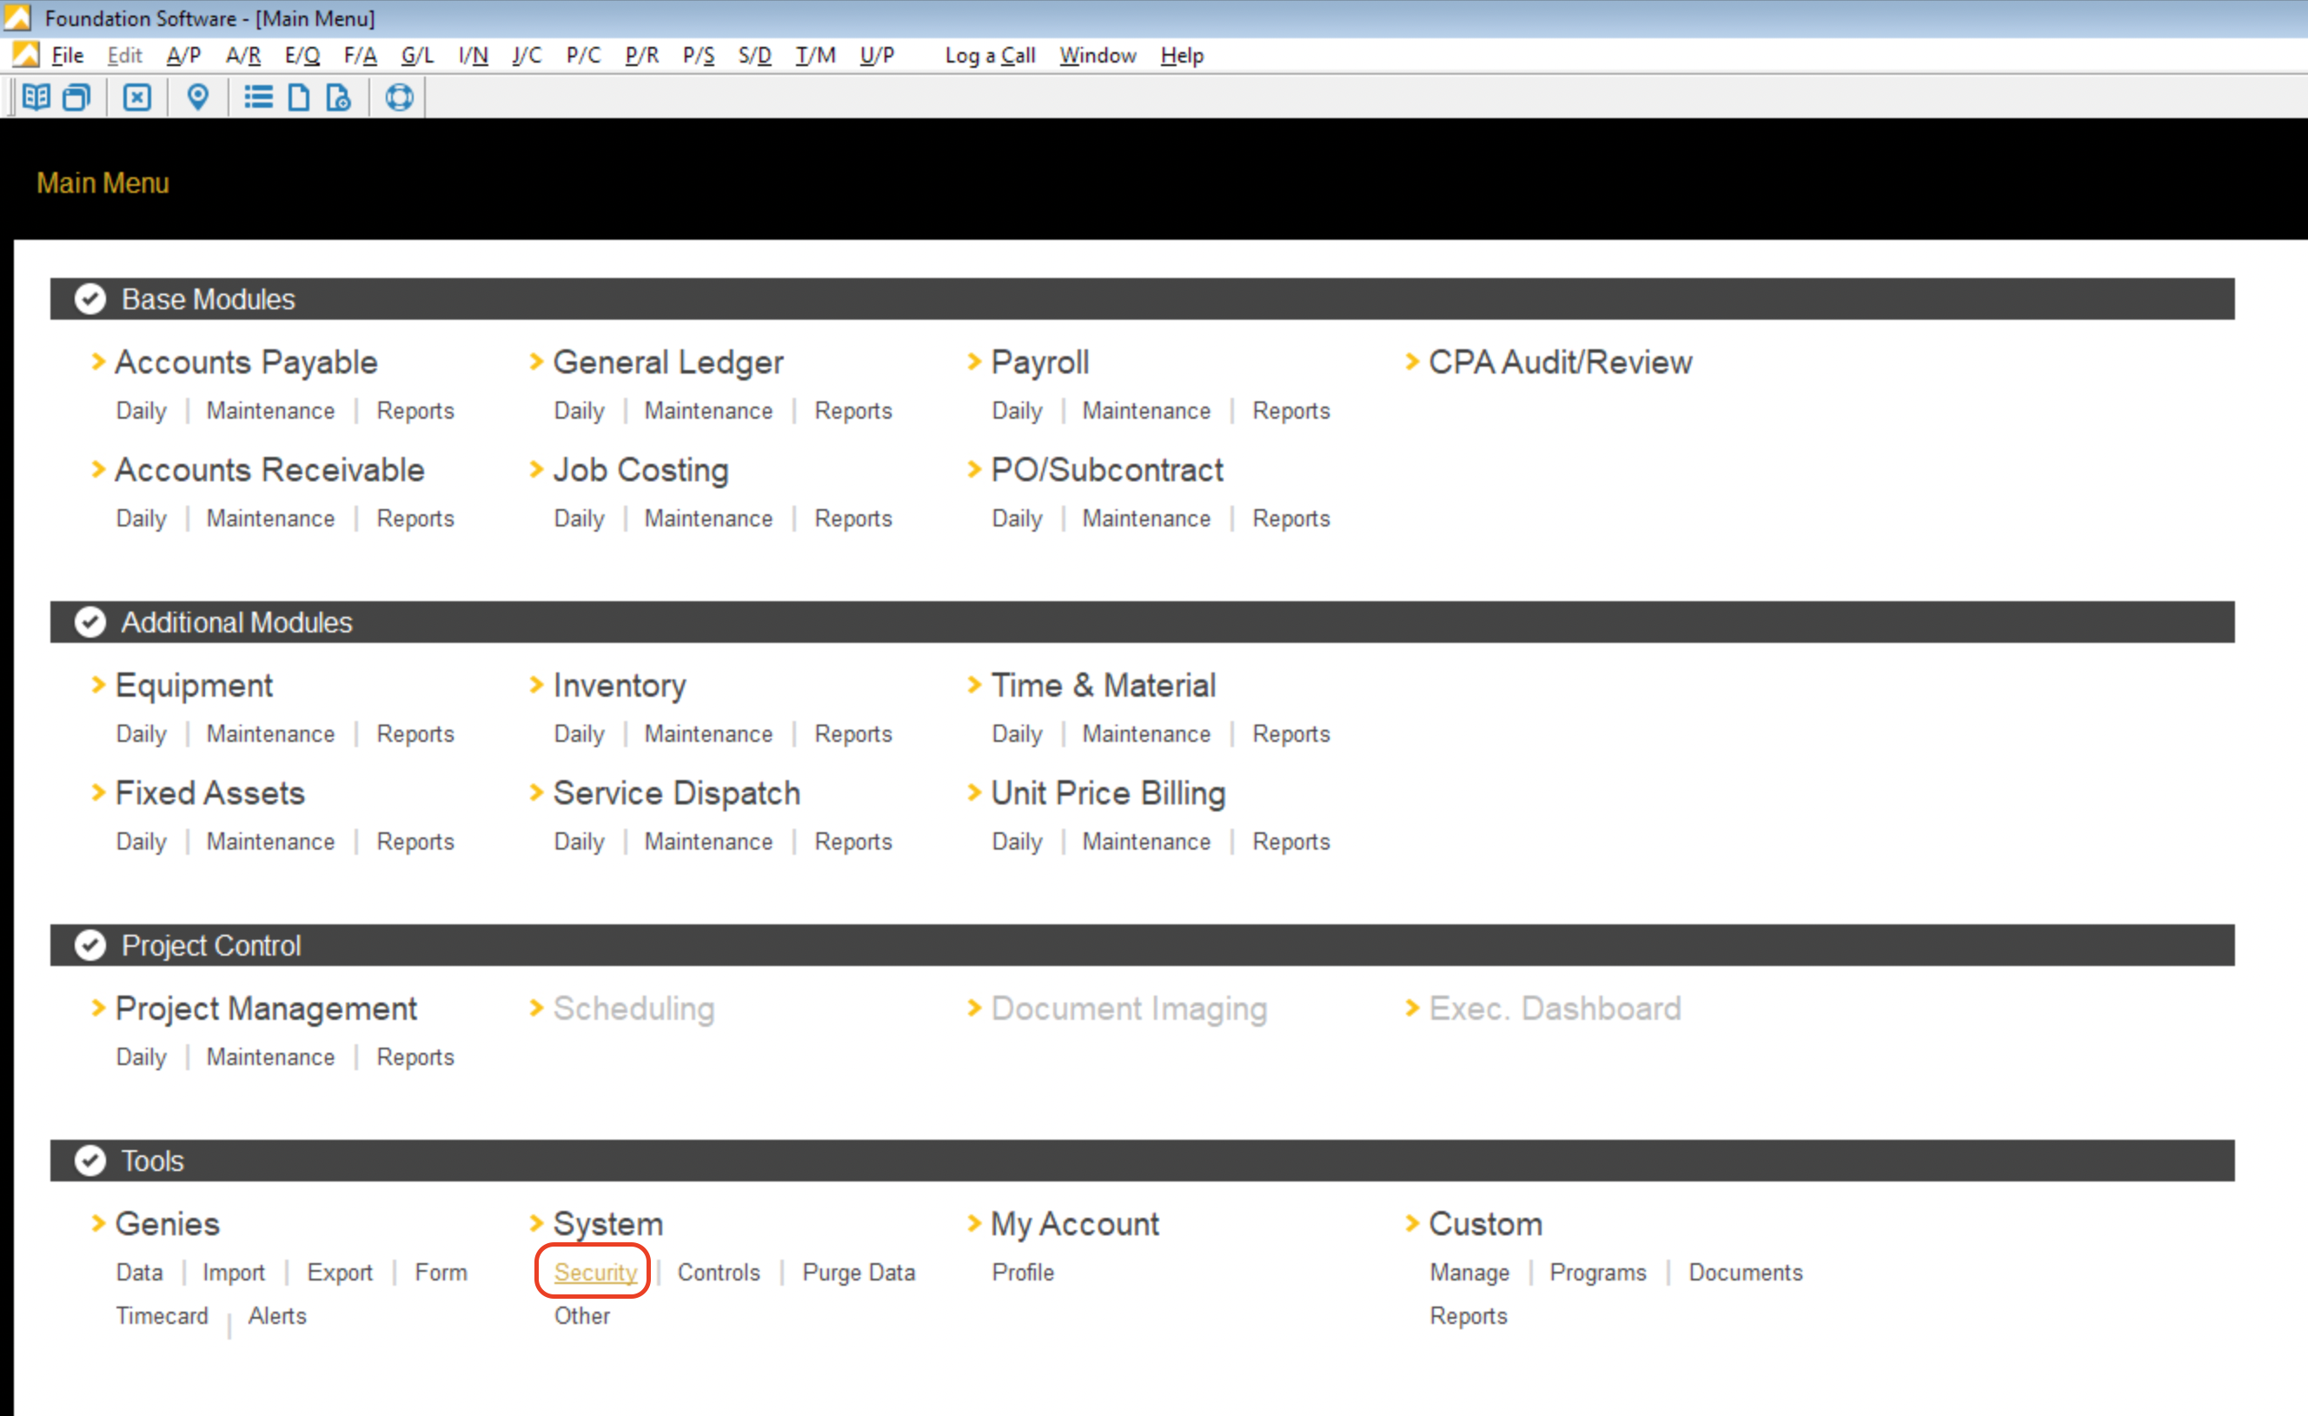The width and height of the screenshot is (2308, 1416).
Task: Click the stacked windows toolbar icon
Action: coord(76,96)
